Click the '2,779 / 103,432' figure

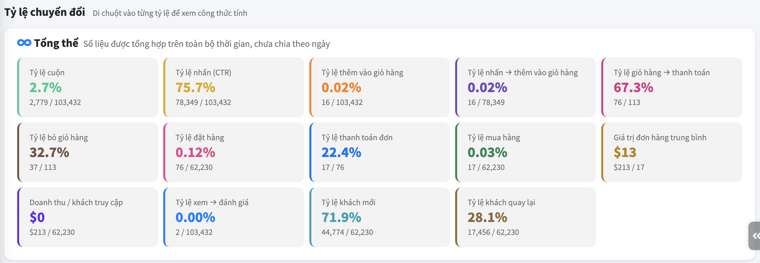(55, 102)
